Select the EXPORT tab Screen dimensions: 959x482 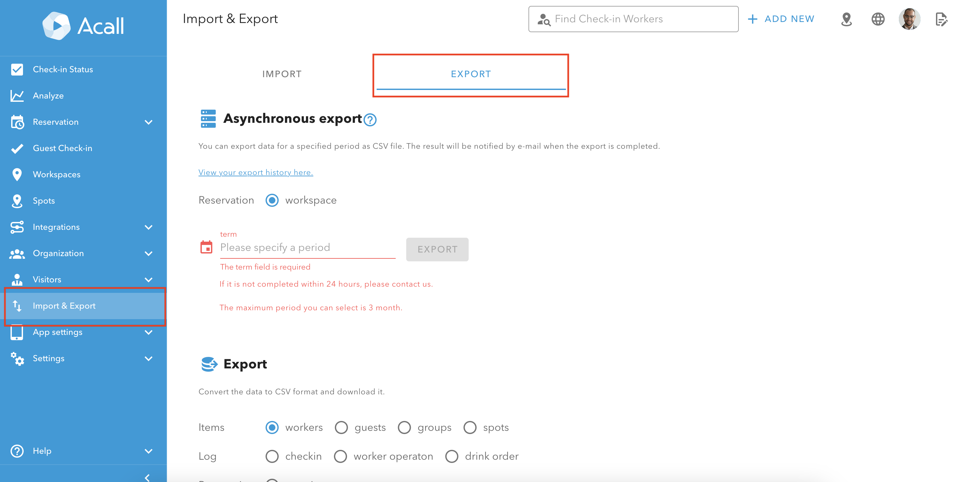(471, 74)
